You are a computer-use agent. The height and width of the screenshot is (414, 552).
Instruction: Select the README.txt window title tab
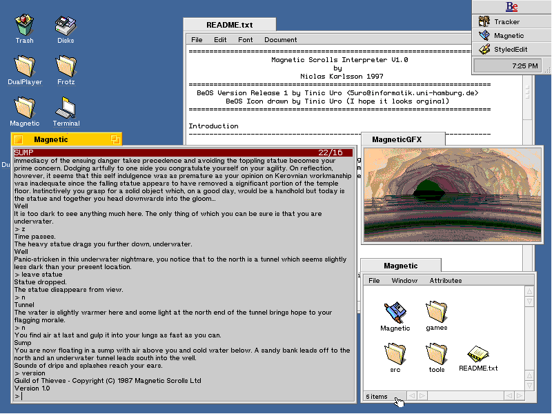click(229, 25)
